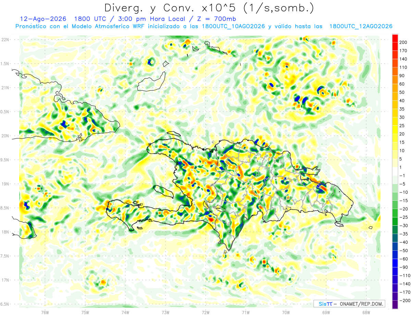Screen dimensions: 411x317
Task: Click the "69W" longitude label
Action: click(x=326, y=312)
